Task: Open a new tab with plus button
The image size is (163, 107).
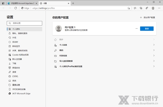Action: click(x=73, y=3)
